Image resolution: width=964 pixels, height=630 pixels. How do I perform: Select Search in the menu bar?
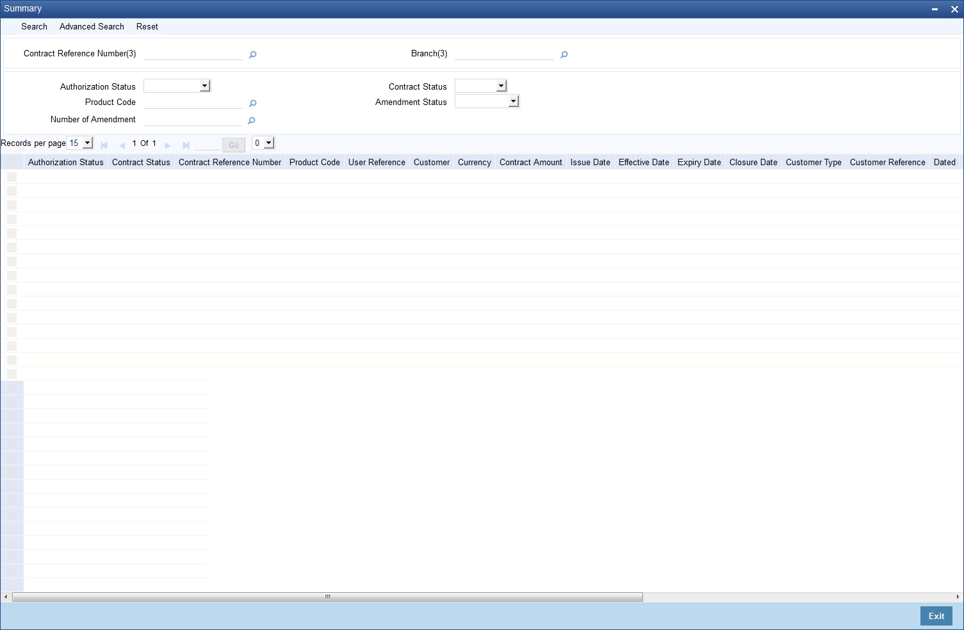click(x=34, y=26)
